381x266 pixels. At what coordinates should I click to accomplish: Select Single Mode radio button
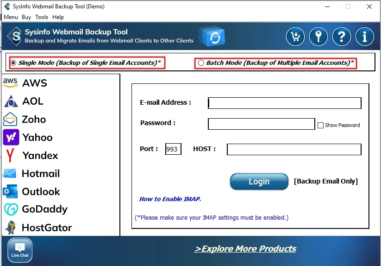point(13,63)
